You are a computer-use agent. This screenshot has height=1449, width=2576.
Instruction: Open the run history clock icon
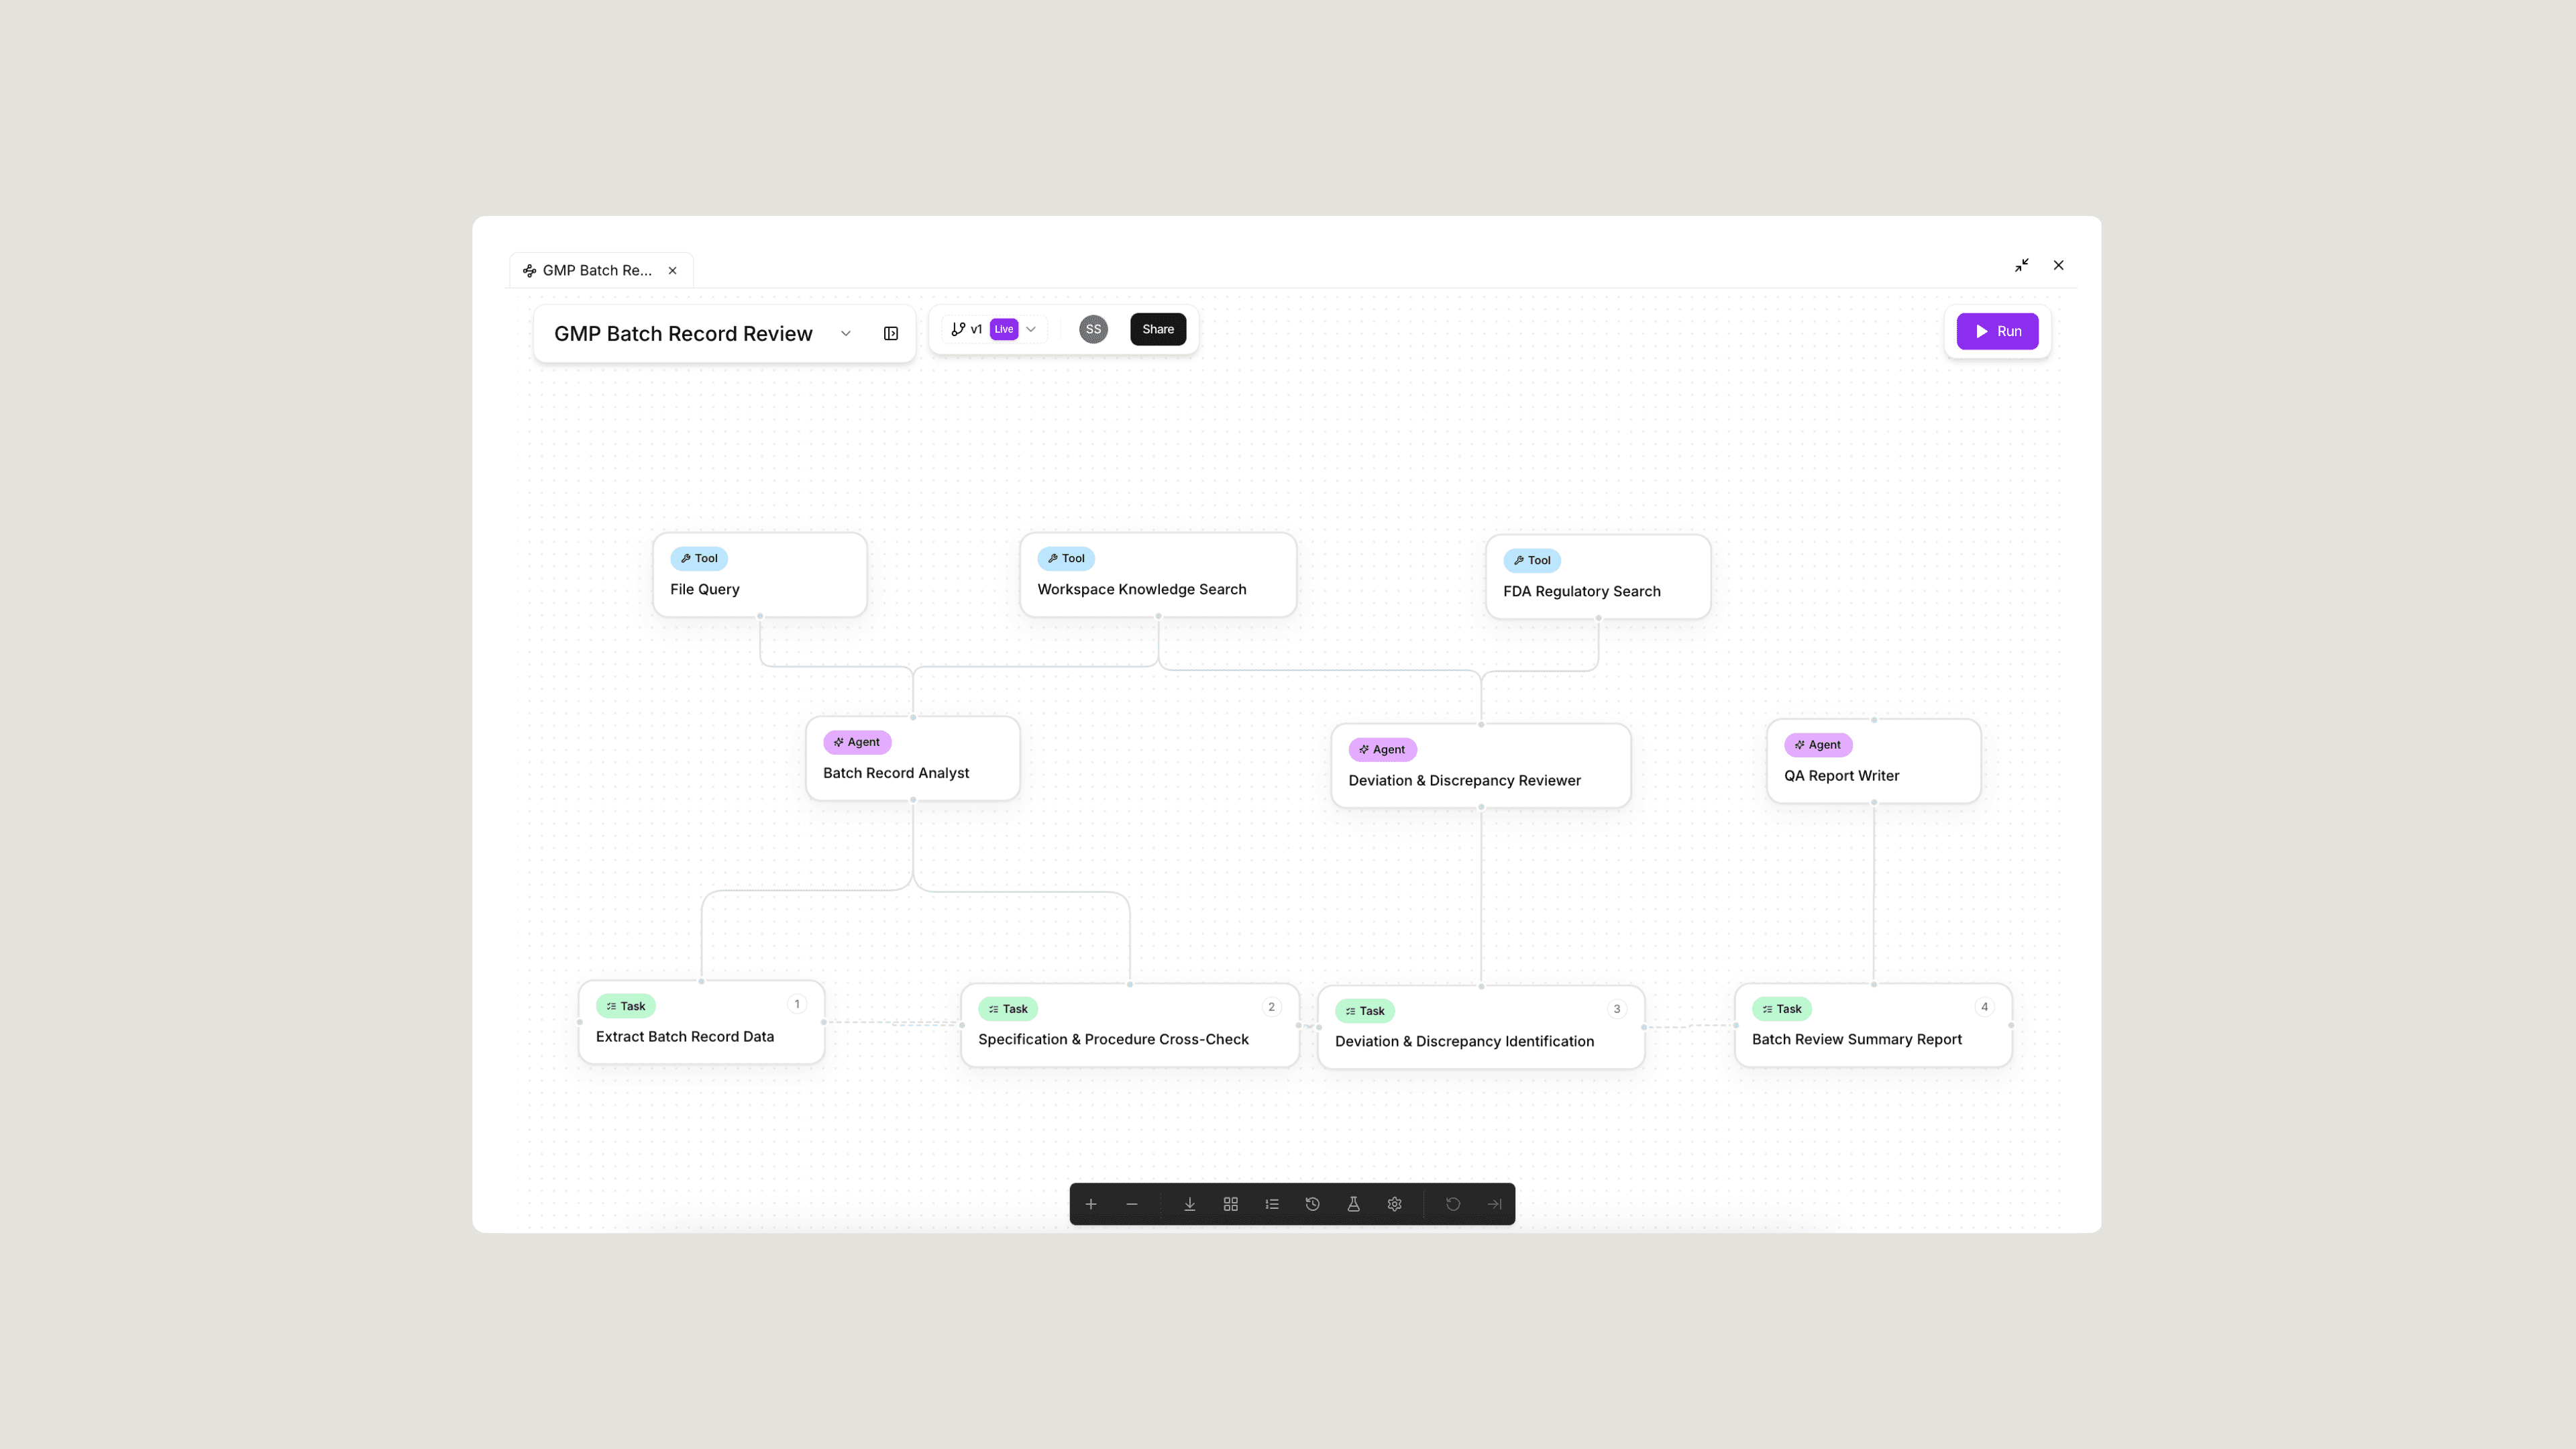[x=1313, y=1204]
